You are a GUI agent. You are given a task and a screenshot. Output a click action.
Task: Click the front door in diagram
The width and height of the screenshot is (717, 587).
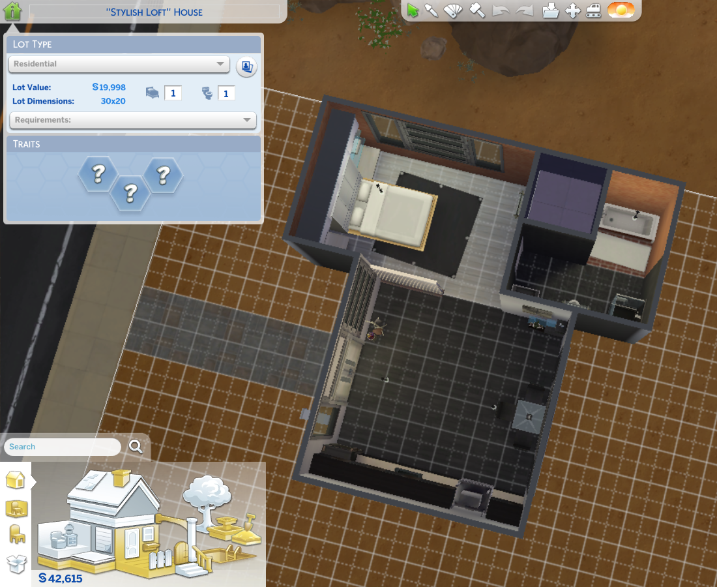132,544
